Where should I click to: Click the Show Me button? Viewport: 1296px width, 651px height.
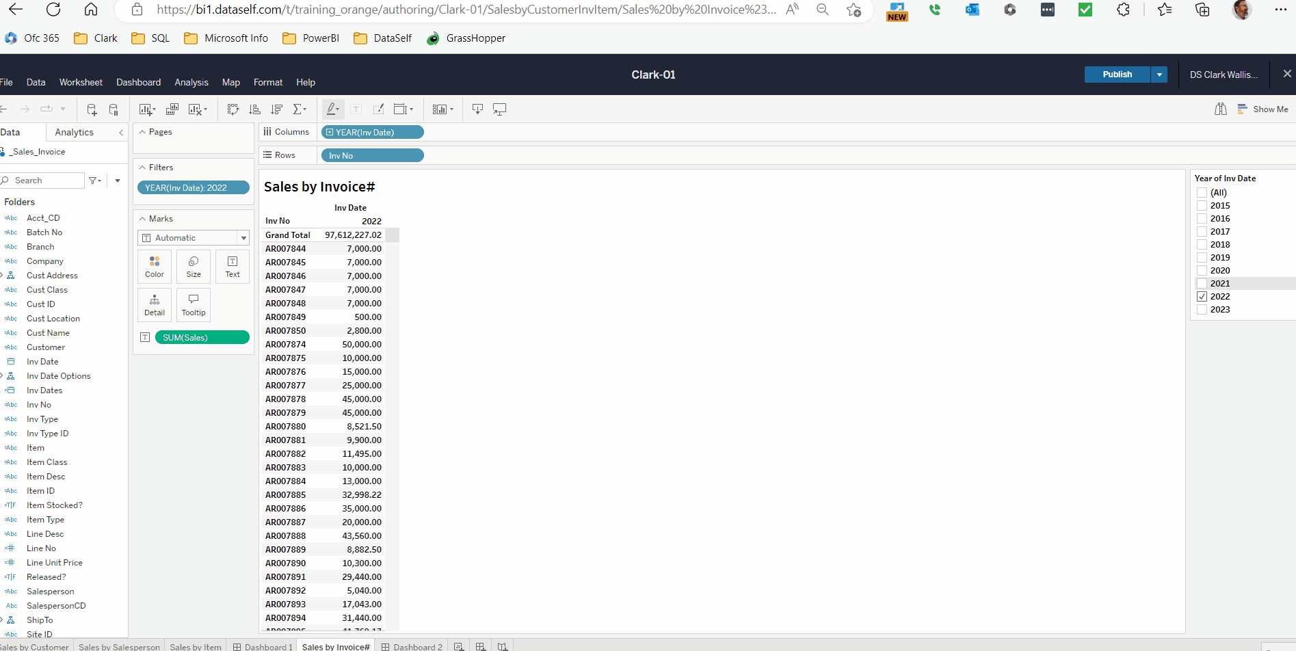[x=1263, y=109]
